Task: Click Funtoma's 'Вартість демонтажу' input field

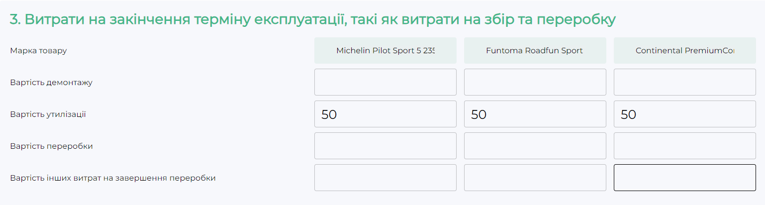Action: [535, 82]
